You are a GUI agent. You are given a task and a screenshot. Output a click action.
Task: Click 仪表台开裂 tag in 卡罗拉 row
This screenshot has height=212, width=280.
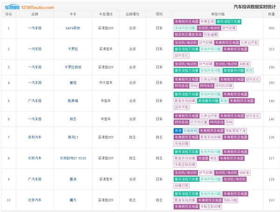(249, 43)
